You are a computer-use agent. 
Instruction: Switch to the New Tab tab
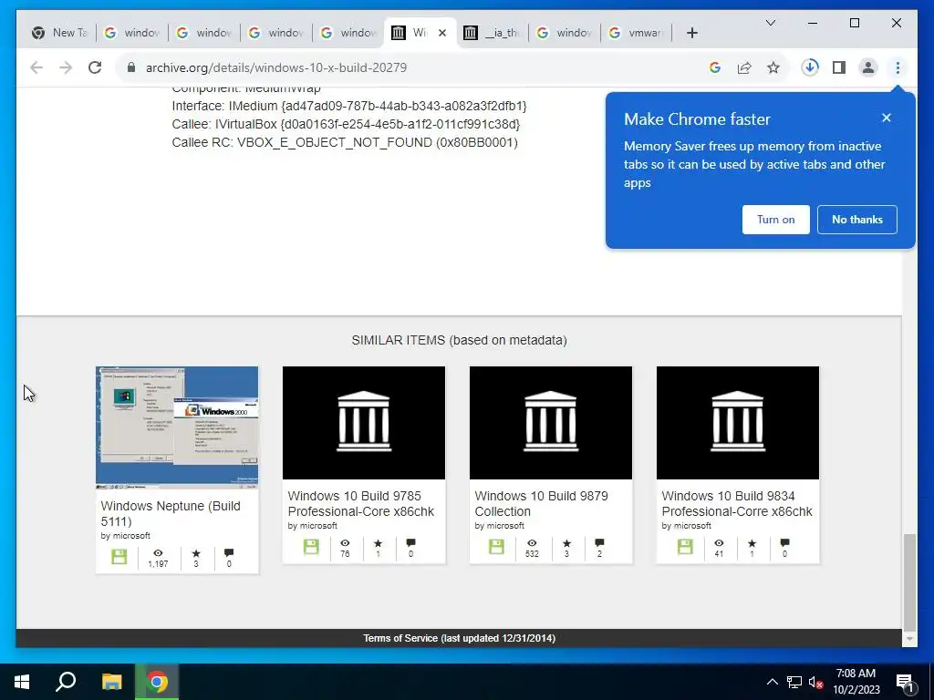pos(61,33)
